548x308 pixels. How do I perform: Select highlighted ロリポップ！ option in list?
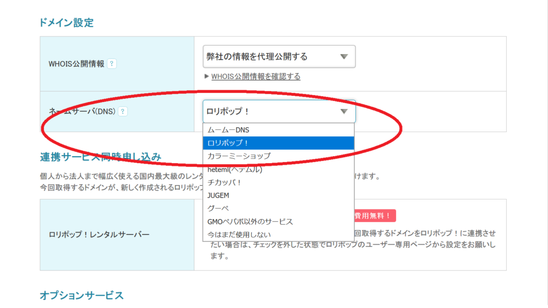[278, 143]
